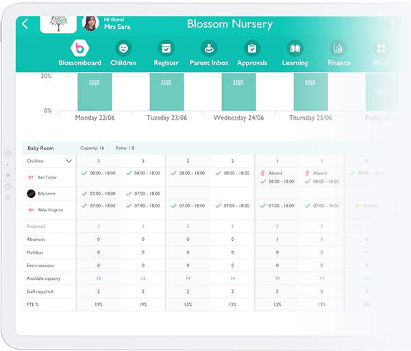Open Billy Lewis's child record

pos(47,194)
